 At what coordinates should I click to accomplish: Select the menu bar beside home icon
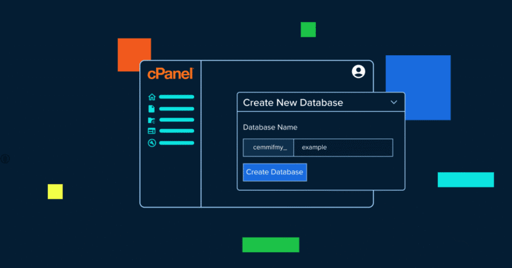coord(177,96)
